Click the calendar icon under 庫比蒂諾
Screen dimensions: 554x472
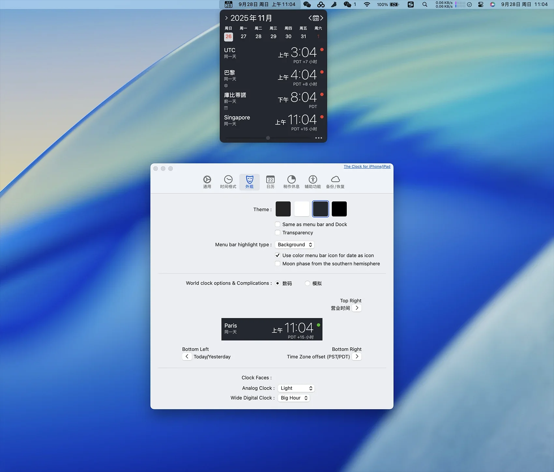click(x=226, y=108)
